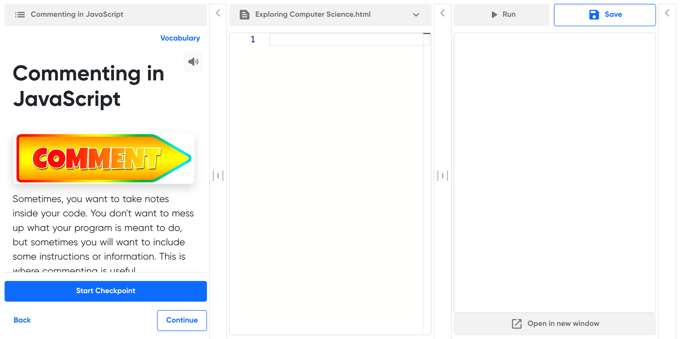Click the open-in-new-window arrow icon

click(516, 324)
